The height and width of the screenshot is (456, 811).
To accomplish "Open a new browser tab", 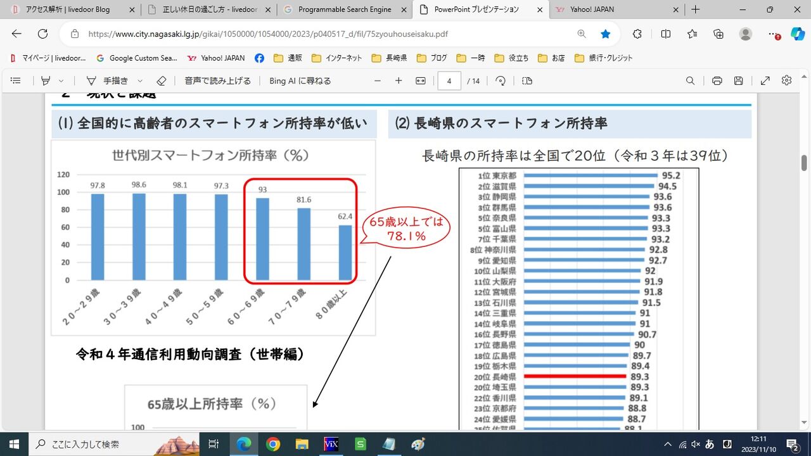I will tap(696, 9).
